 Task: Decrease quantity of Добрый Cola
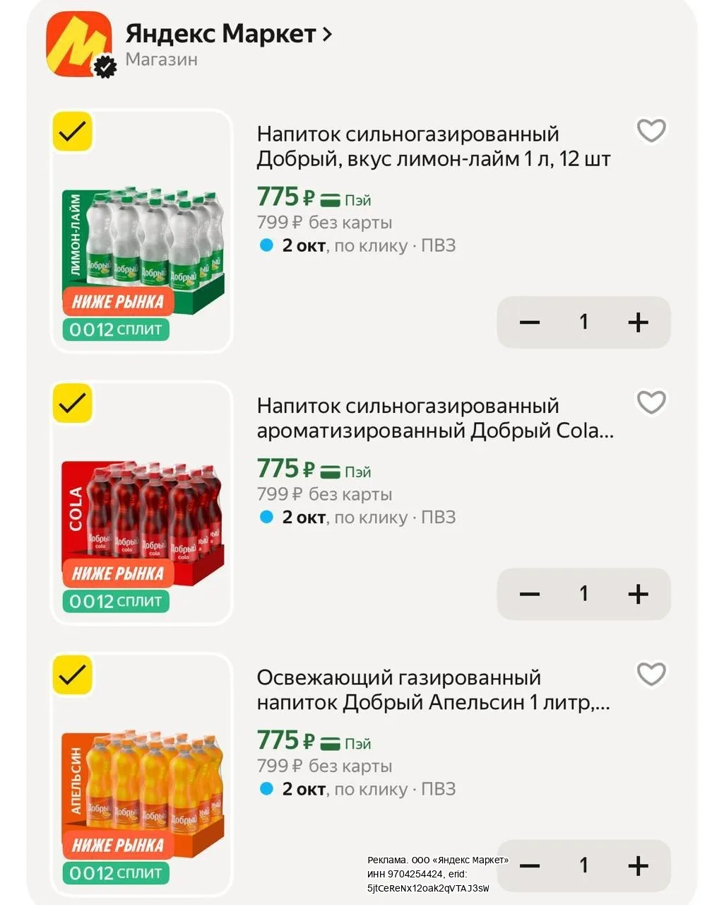(529, 594)
